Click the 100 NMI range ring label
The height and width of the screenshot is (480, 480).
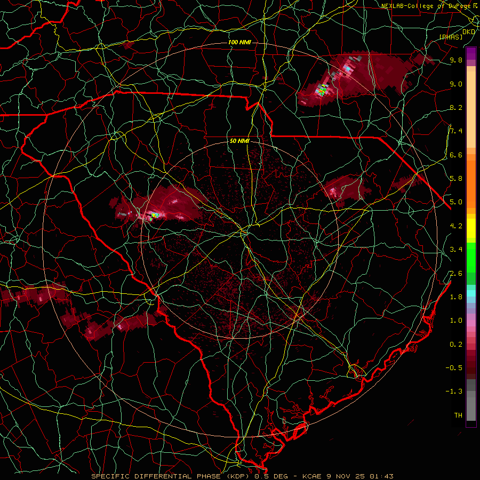[239, 42]
